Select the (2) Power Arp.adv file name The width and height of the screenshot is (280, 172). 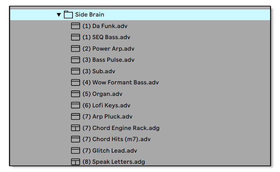pos(108,49)
